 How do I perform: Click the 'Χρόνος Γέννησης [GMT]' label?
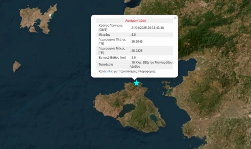pyautogui.click(x=110, y=28)
